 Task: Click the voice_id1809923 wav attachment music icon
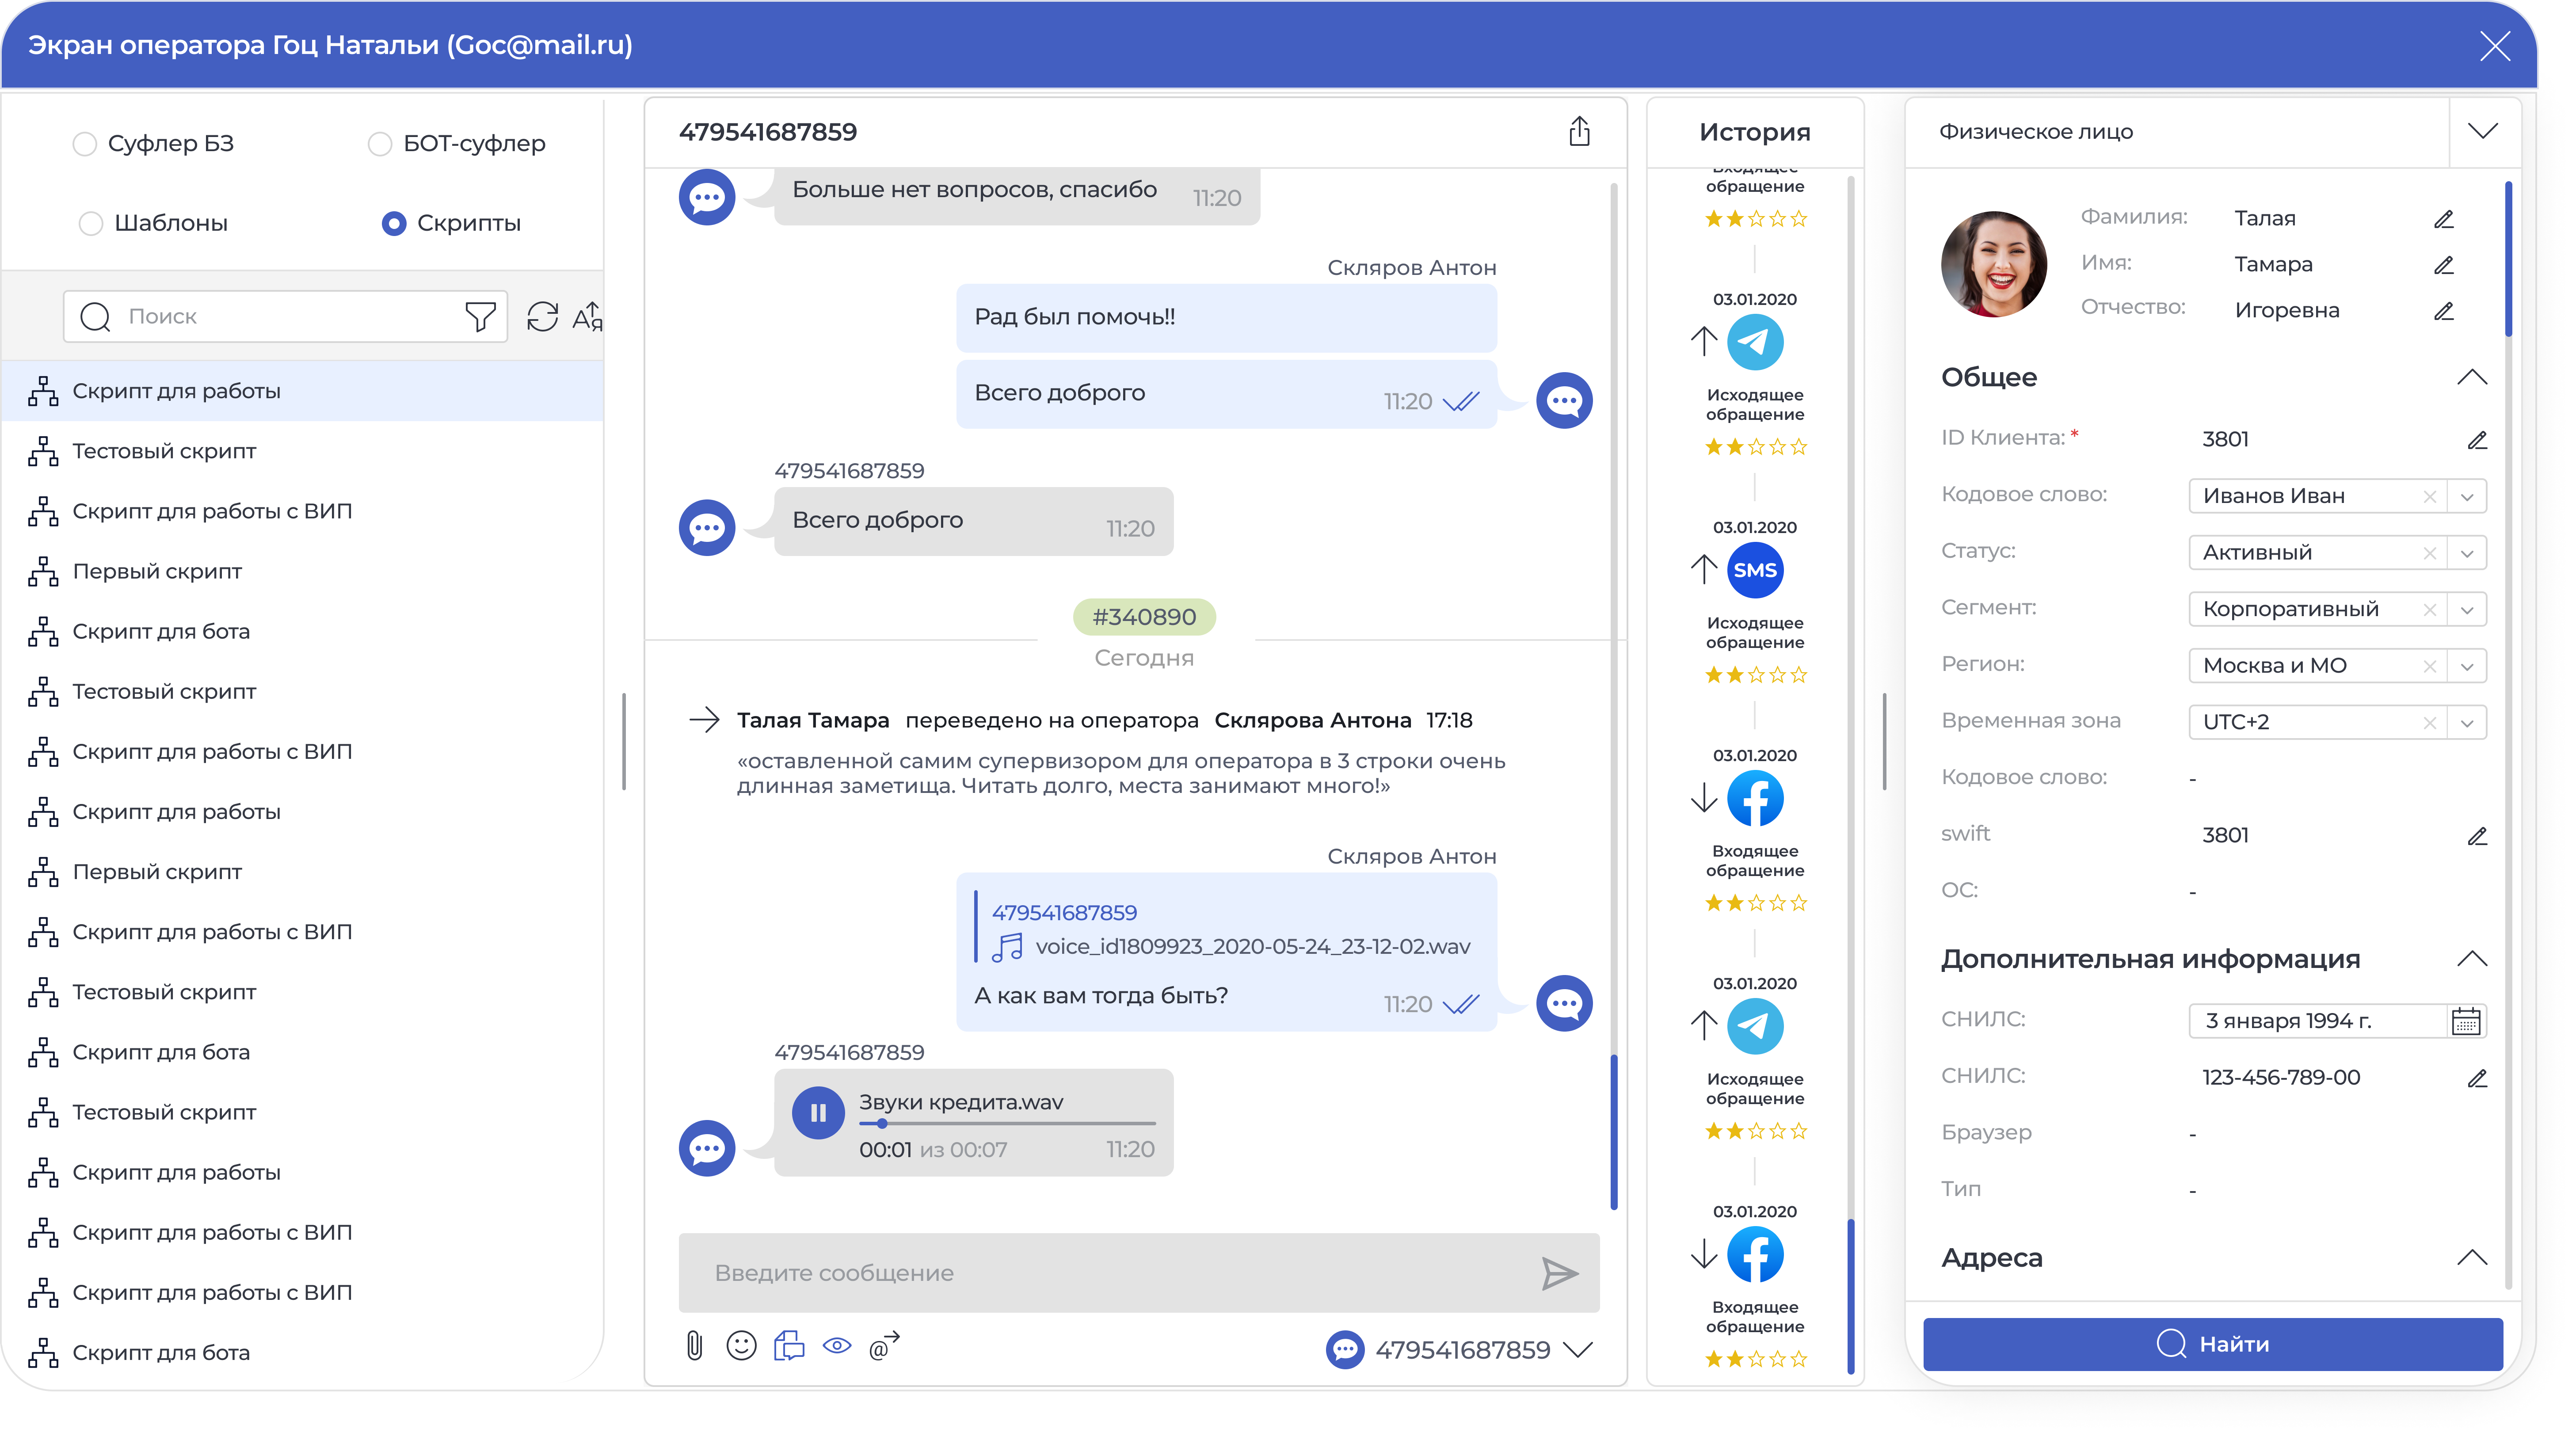(1007, 947)
